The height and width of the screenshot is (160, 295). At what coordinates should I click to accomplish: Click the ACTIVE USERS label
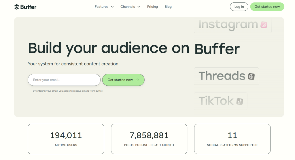66,145
